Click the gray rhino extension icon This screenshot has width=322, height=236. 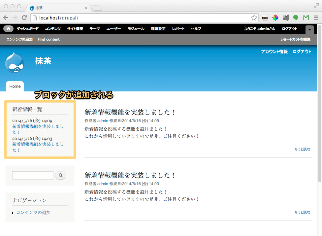pos(285,18)
